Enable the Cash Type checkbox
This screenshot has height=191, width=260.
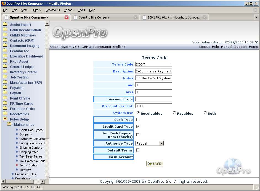click(138, 120)
